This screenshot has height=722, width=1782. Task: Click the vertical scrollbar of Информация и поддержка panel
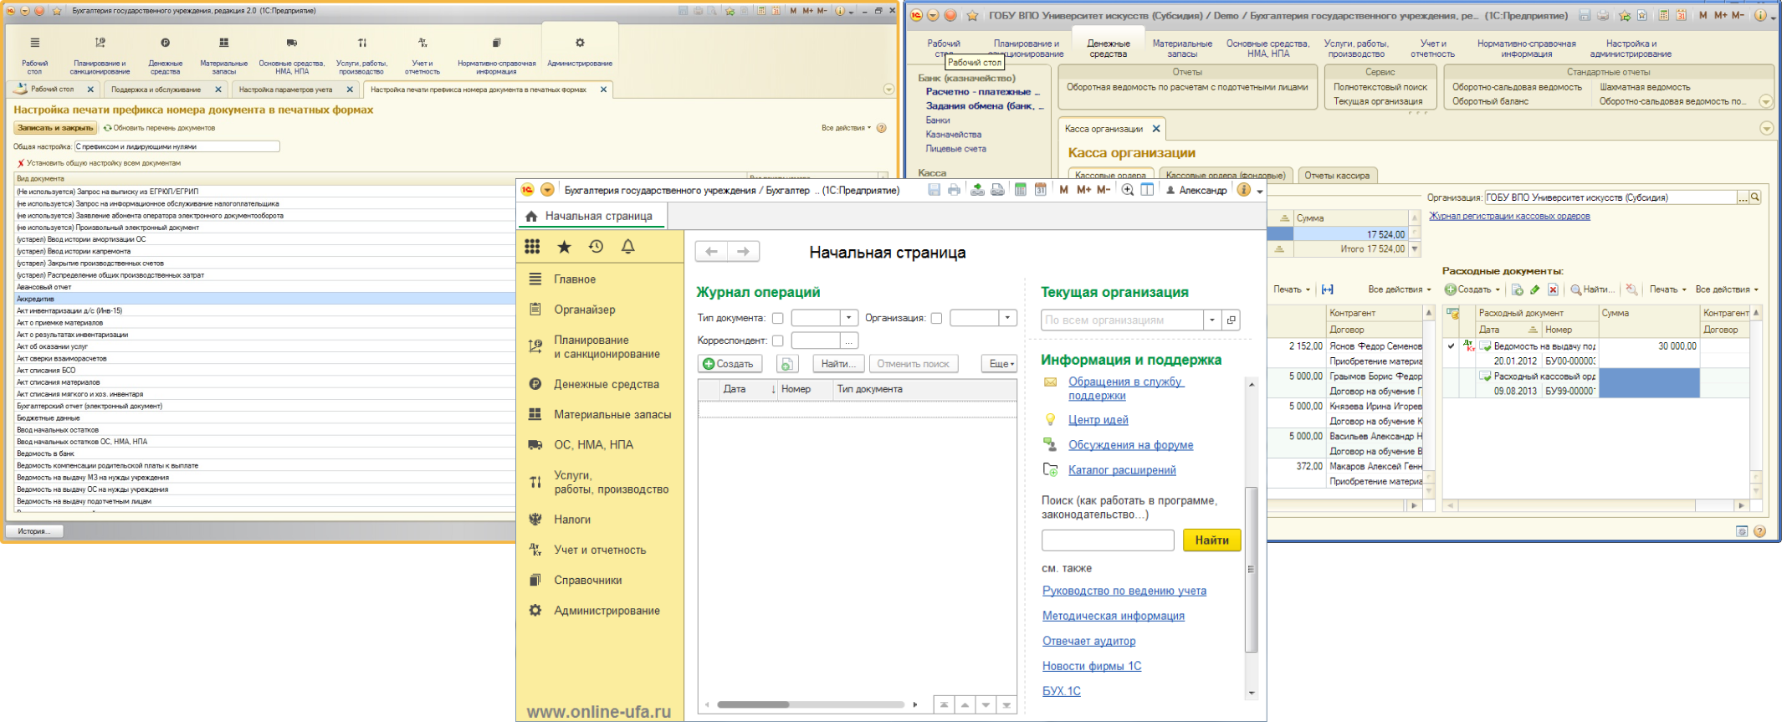[1252, 569]
